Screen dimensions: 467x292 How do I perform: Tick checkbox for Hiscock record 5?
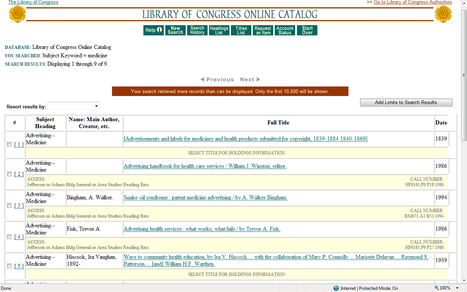tap(9, 266)
